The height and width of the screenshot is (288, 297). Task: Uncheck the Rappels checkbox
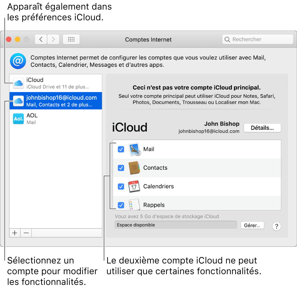[121, 205]
